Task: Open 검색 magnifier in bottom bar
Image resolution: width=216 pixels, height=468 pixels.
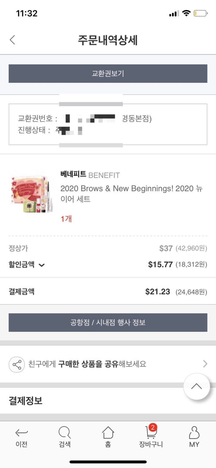Action: click(65, 433)
